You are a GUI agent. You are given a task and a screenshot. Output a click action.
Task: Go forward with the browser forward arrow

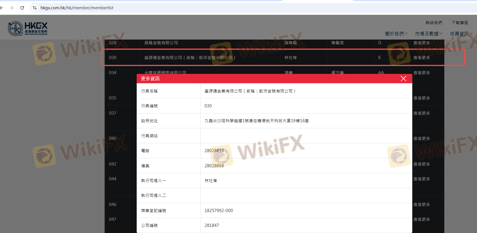click(x=12, y=8)
